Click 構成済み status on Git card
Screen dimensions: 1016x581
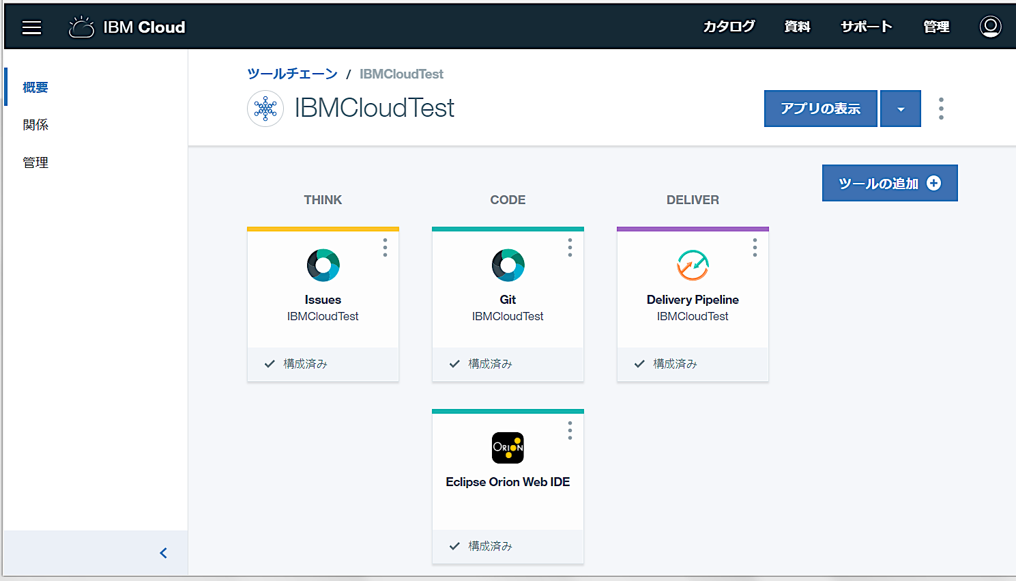click(490, 364)
